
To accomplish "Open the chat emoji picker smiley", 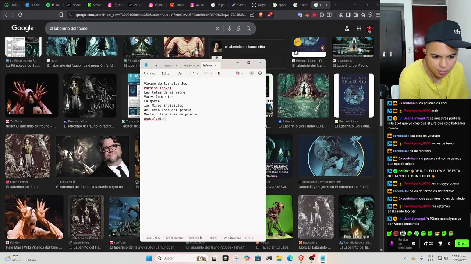I will tap(414, 243).
